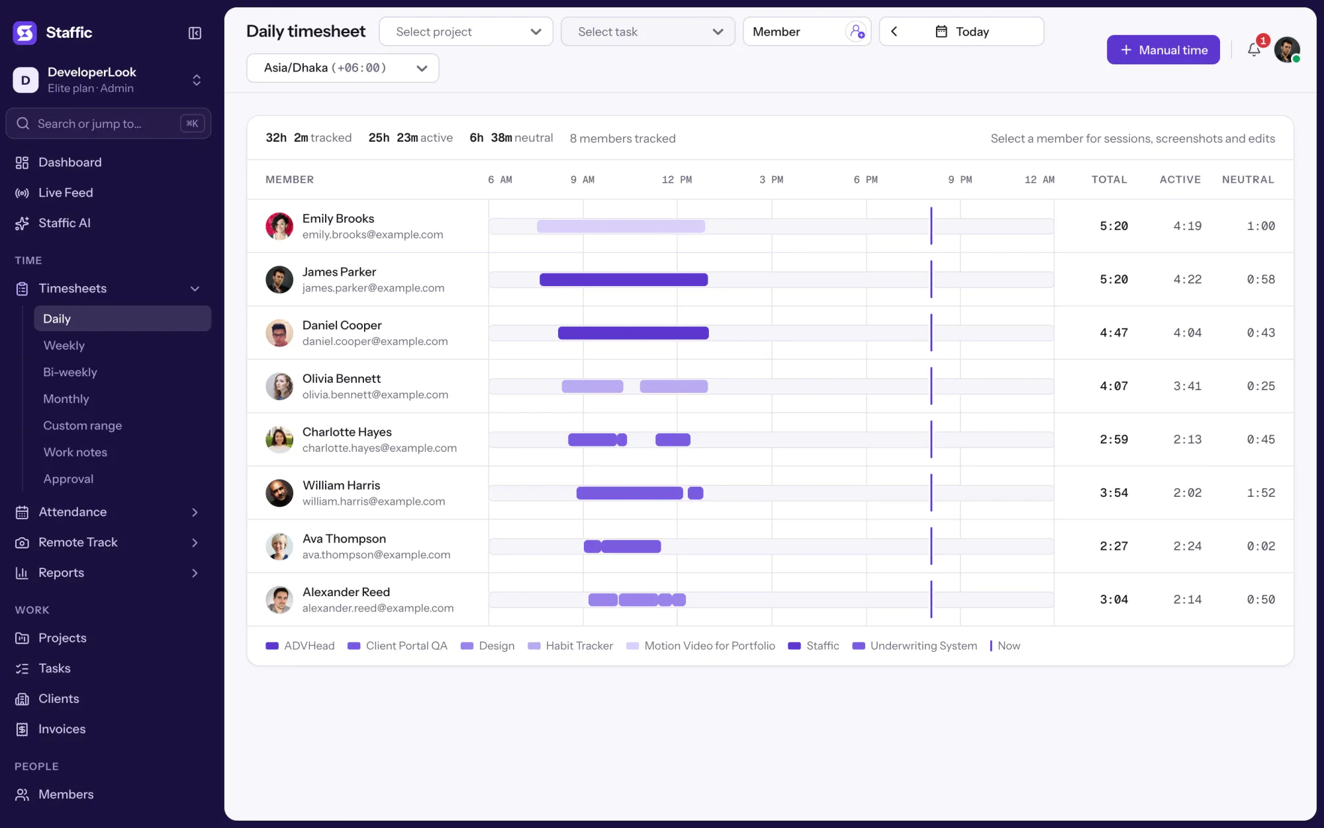Click Underwriting System legend swatch

[859, 646]
